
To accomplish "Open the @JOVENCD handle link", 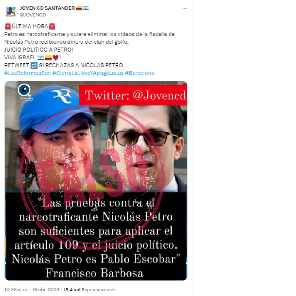I will pos(33,15).
